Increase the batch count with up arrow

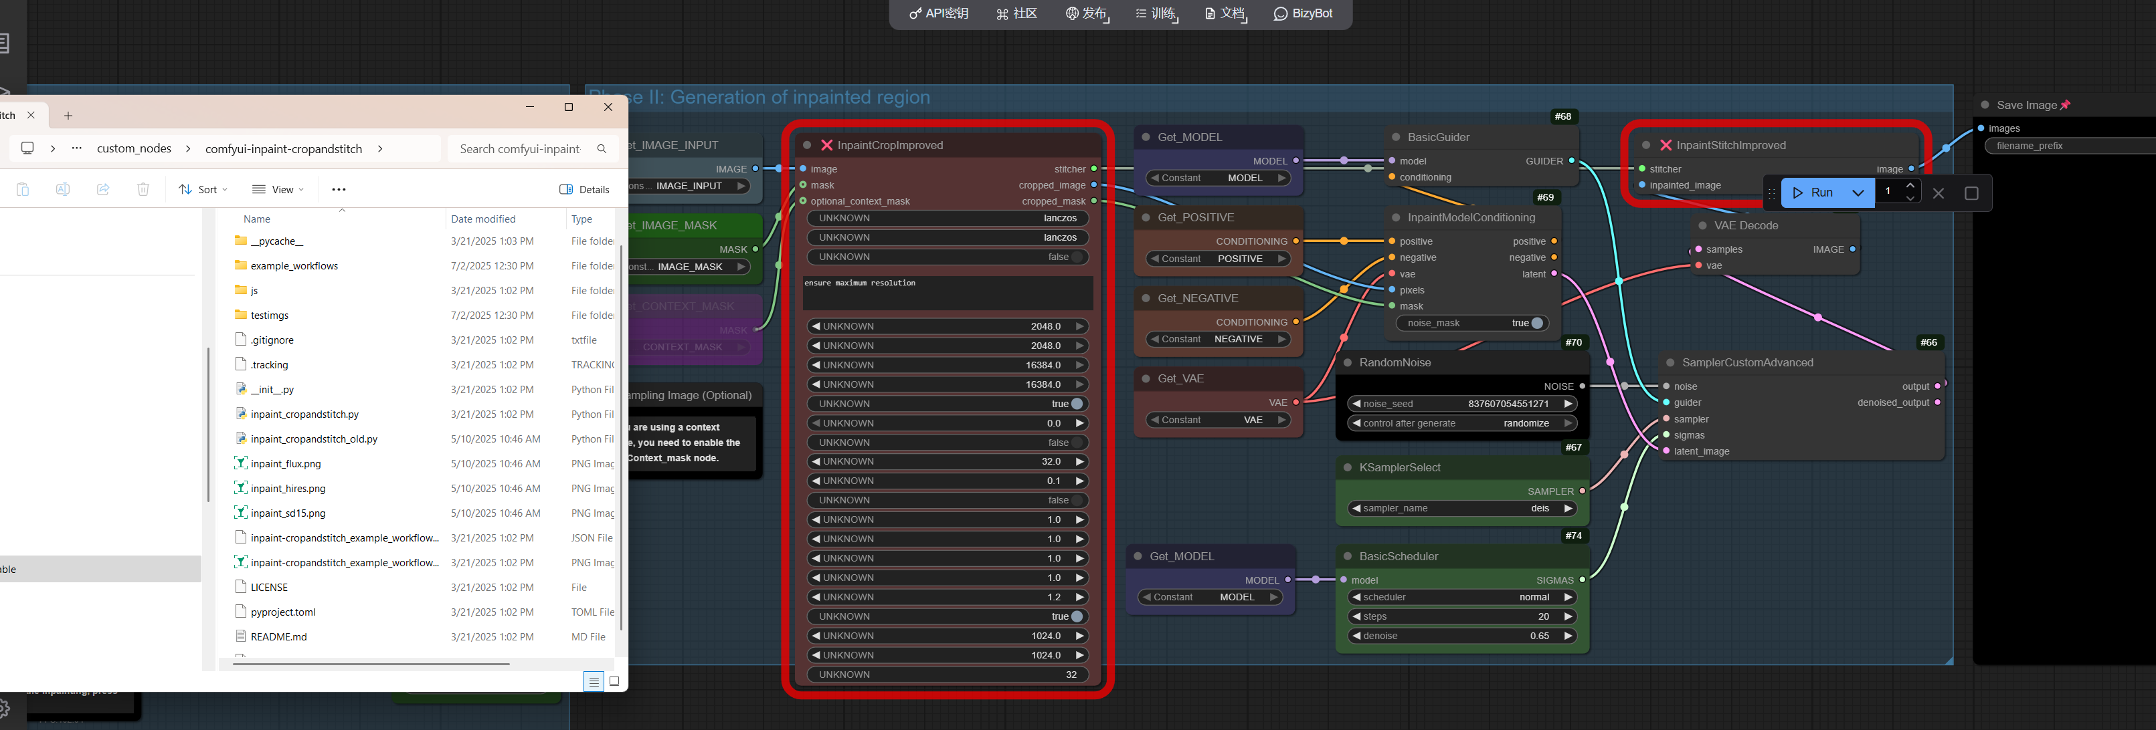(x=1910, y=186)
